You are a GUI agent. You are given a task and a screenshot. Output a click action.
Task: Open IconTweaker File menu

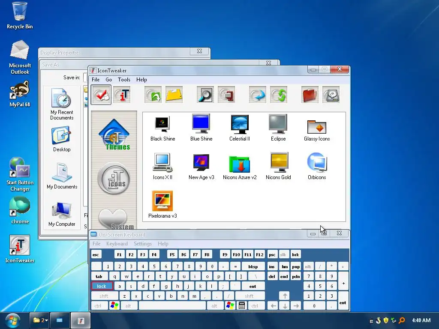[x=96, y=80]
